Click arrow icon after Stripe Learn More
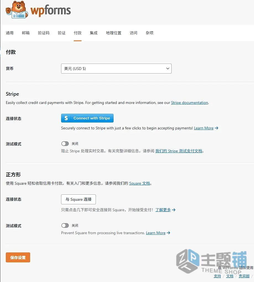Screen dimensions: 254x282 click(x=217, y=128)
